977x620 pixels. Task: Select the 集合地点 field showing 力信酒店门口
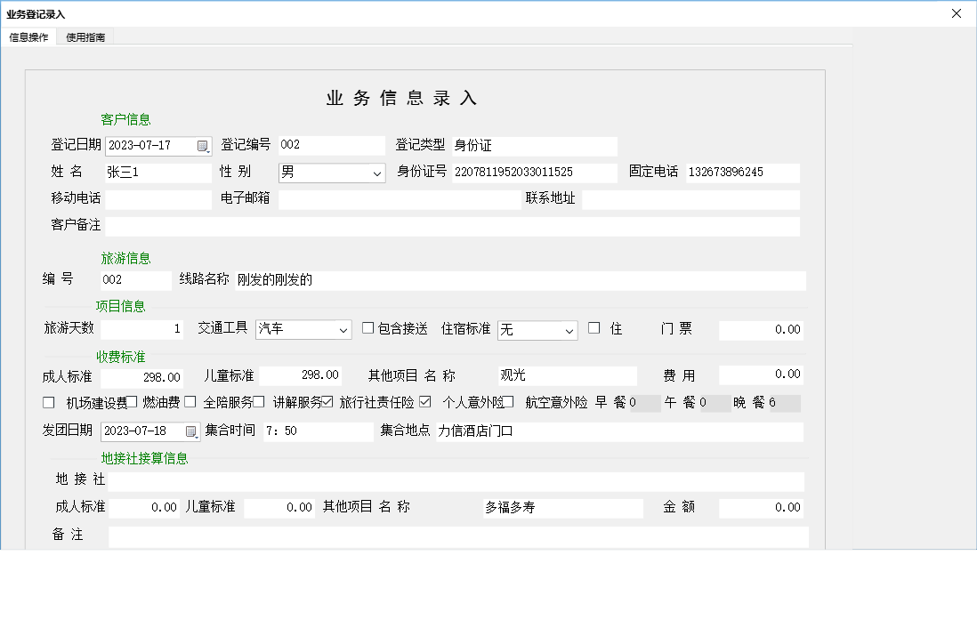click(x=623, y=431)
